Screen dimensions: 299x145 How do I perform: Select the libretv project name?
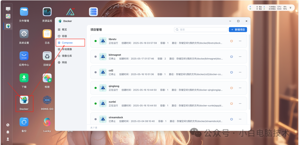pos(112,39)
